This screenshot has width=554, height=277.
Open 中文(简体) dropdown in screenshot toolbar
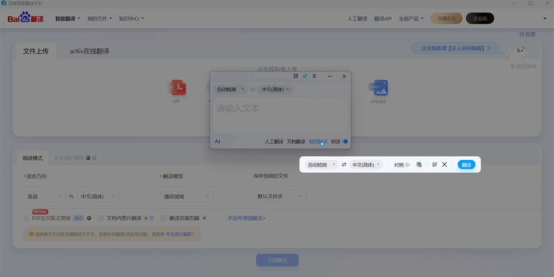click(x=366, y=165)
